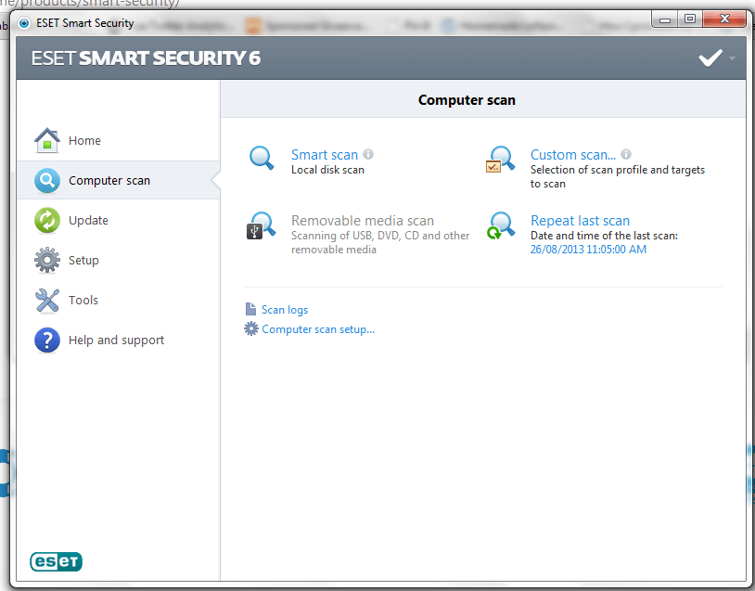Close the ESET Smart Security window
Image resolution: width=755 pixels, height=591 pixels.
click(x=724, y=19)
